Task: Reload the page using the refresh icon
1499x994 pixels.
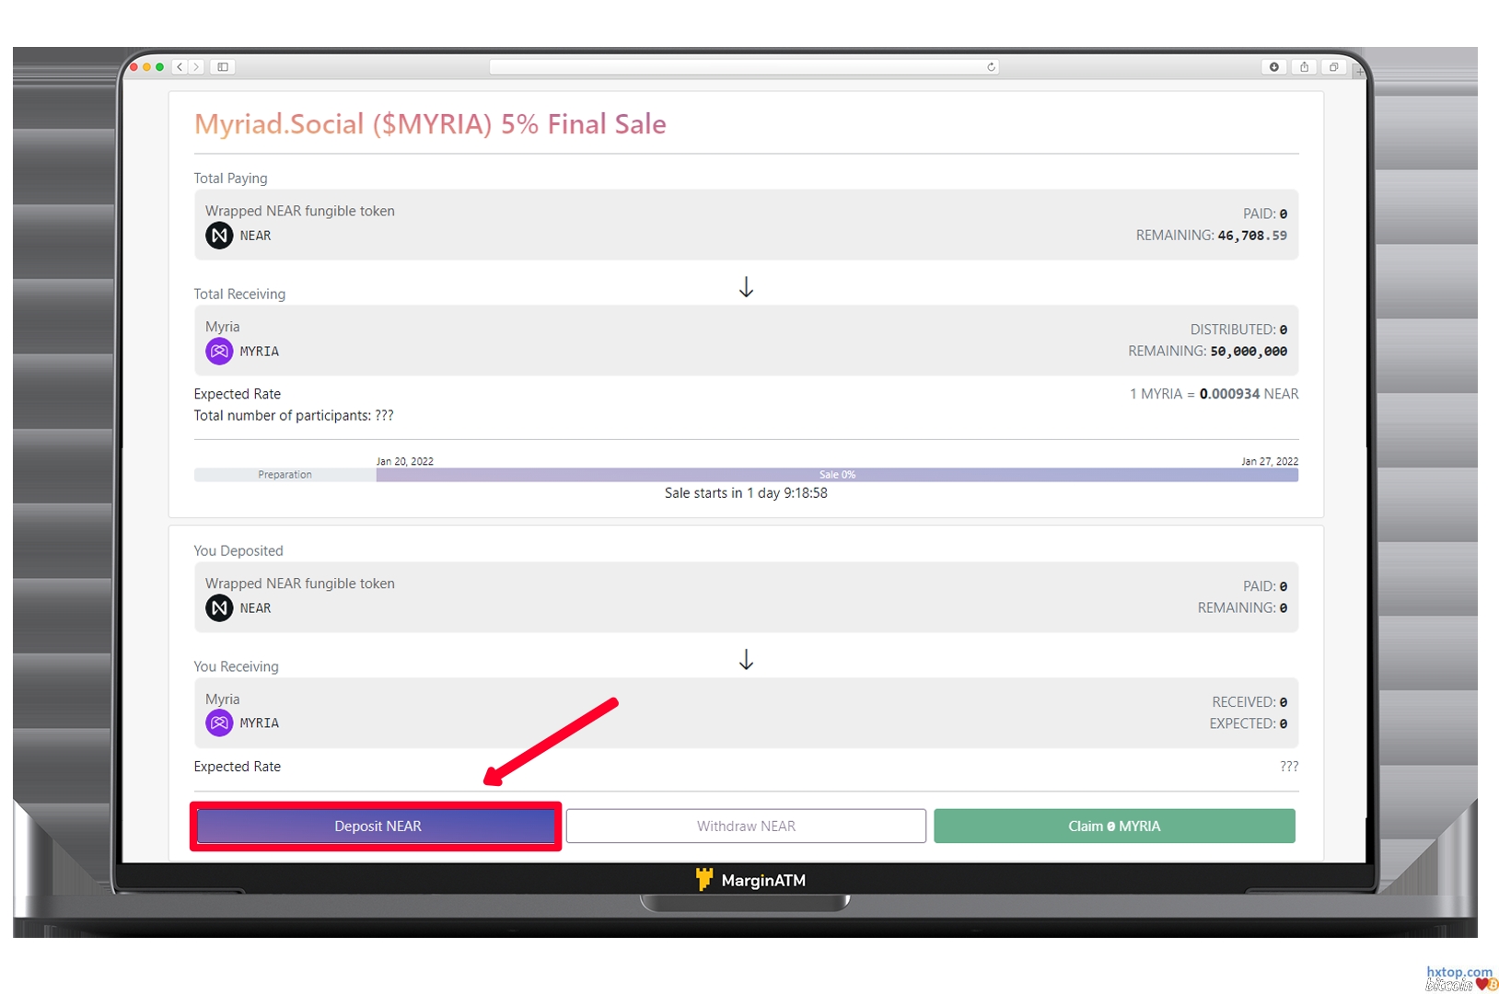Action: [x=991, y=67]
